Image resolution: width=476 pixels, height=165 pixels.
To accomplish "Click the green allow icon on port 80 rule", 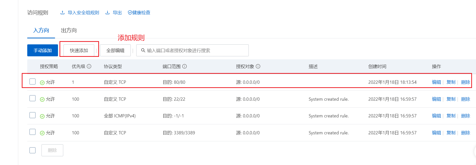I will 42,82.
